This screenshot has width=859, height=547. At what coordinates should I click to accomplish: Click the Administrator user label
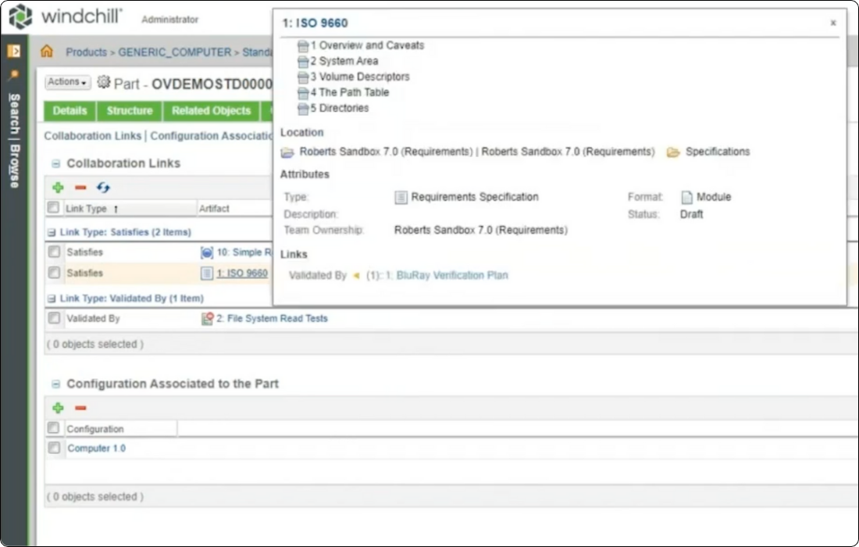click(x=169, y=20)
